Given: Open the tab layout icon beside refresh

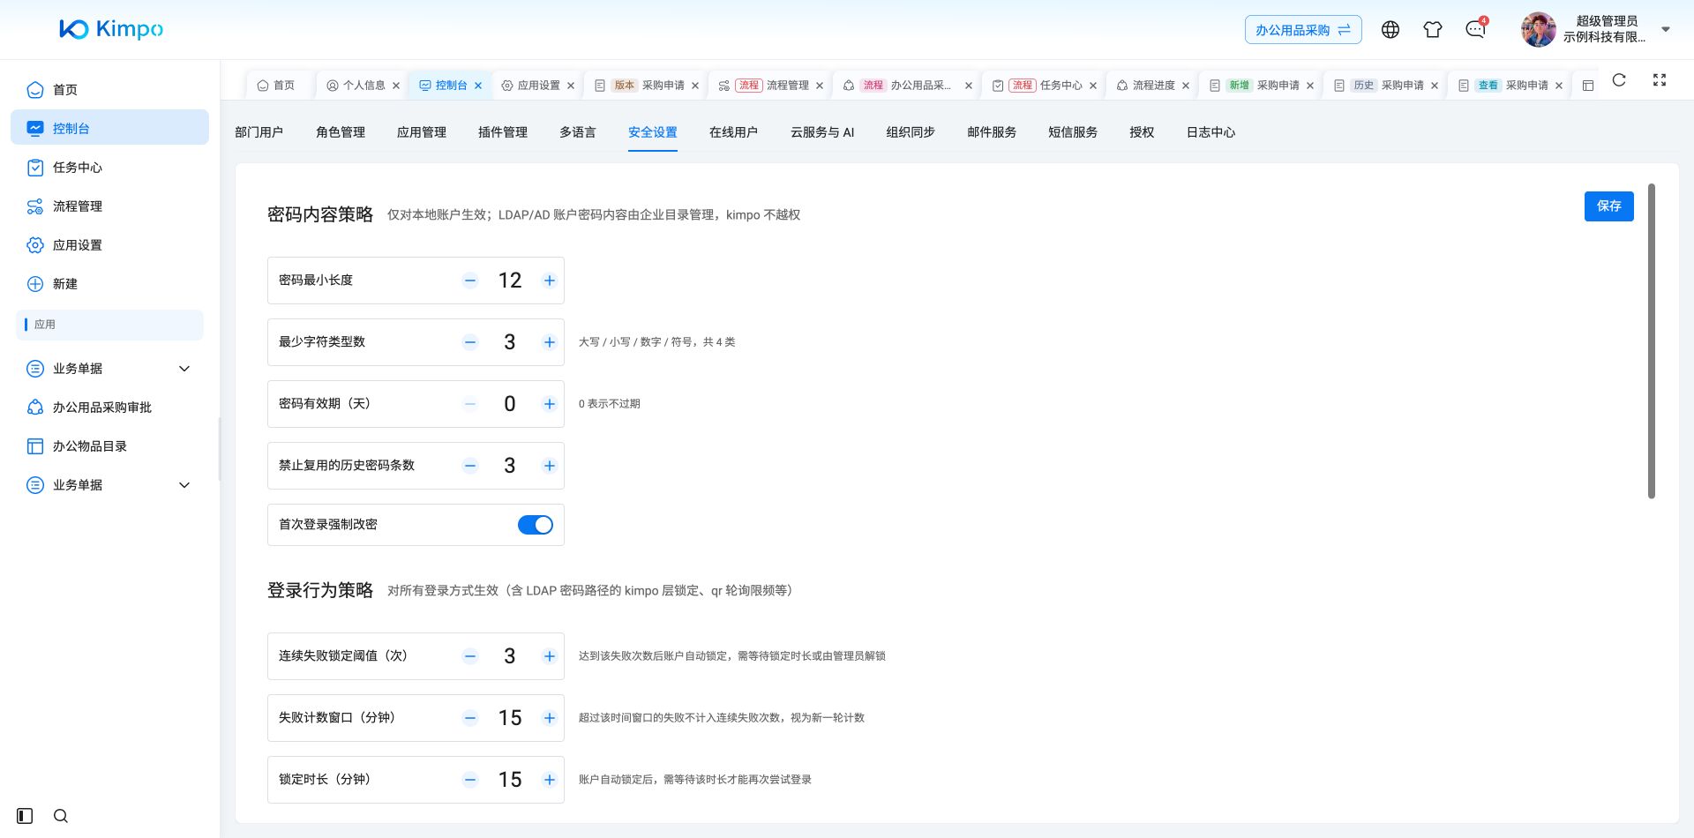Looking at the screenshot, I should pos(1588,86).
